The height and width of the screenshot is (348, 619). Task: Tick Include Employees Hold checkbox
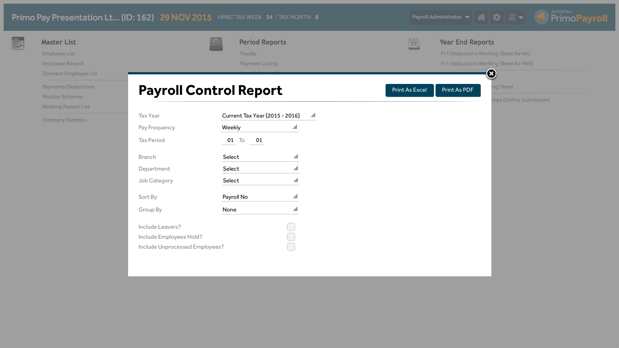coord(291,237)
